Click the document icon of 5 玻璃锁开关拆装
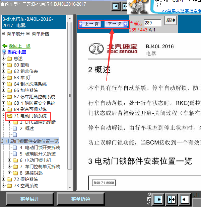The width and height of the screenshot is (201, 207). click(x=15, y=154)
